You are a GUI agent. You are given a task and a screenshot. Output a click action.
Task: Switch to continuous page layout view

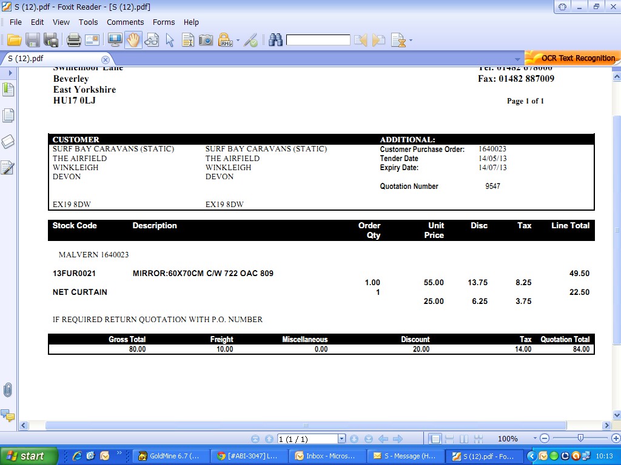point(449,439)
